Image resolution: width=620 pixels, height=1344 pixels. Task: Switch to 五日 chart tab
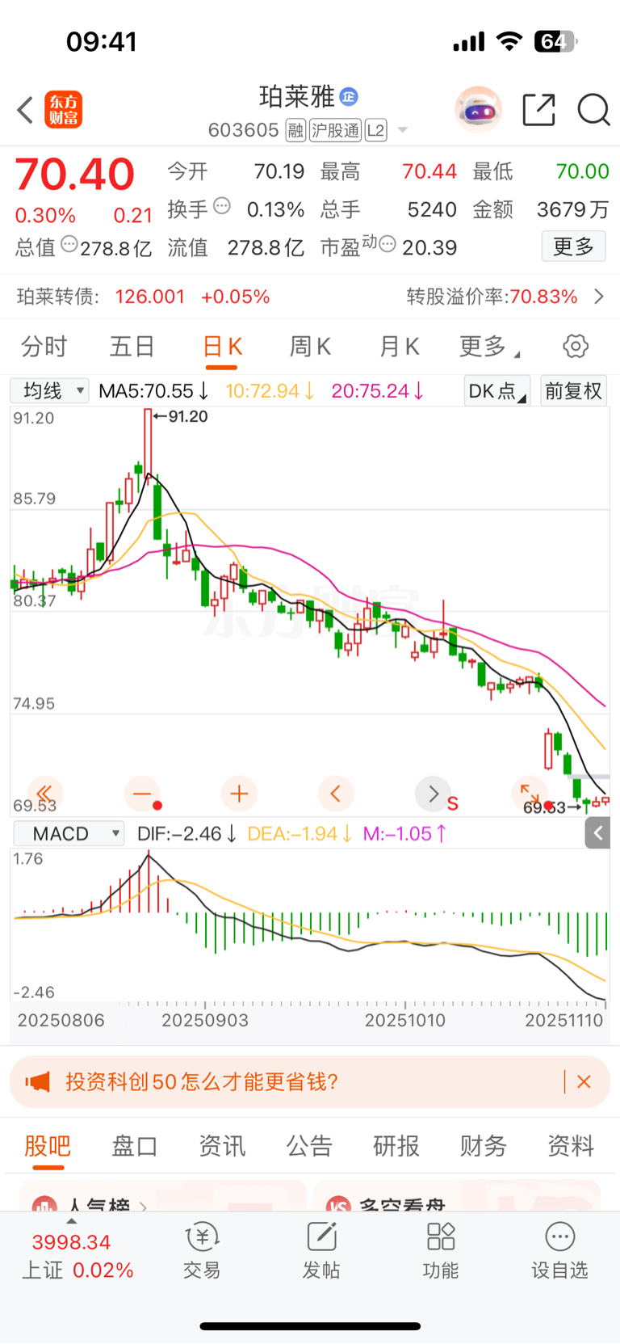click(132, 347)
